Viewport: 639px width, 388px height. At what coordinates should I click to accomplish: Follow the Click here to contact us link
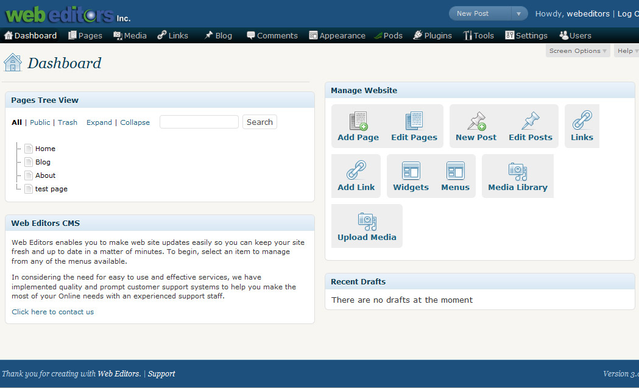pos(52,312)
